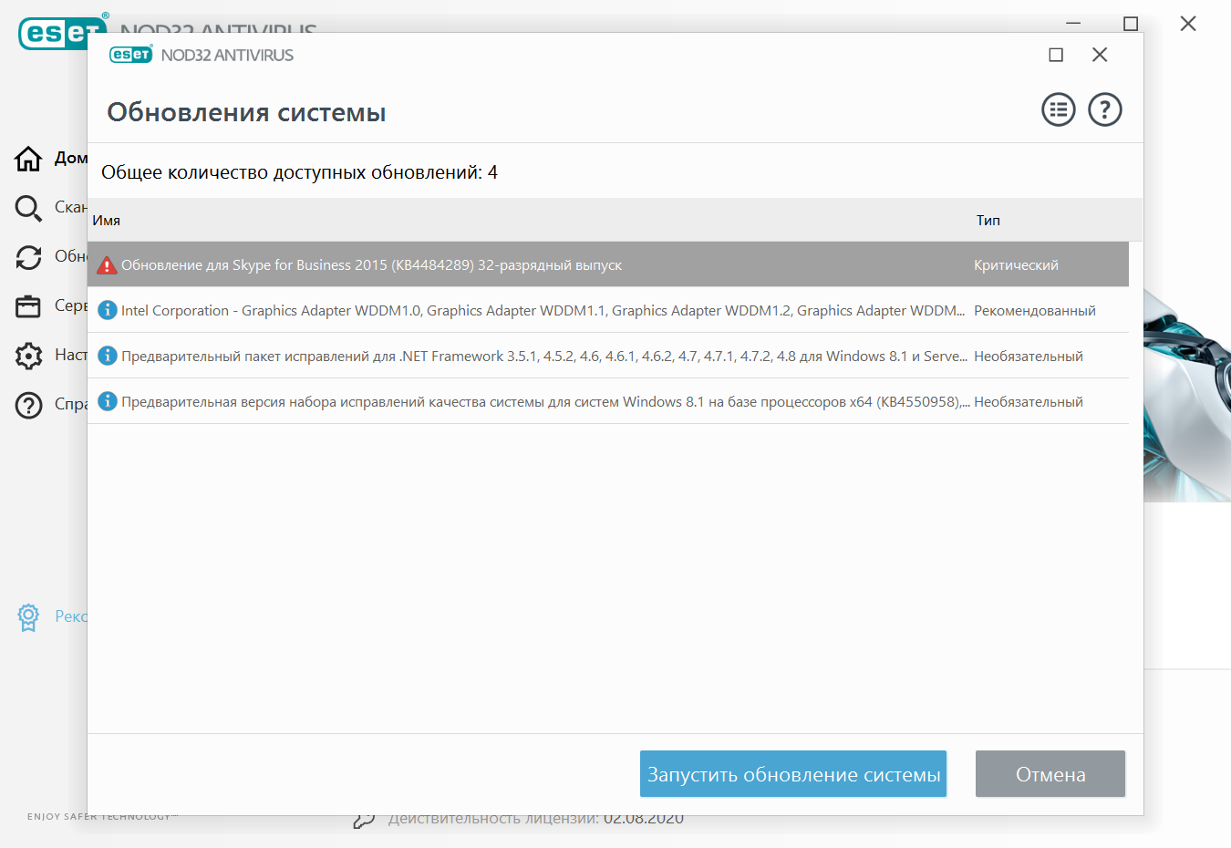
Task: Click the help question icon in sidebar
Action: tap(28, 405)
